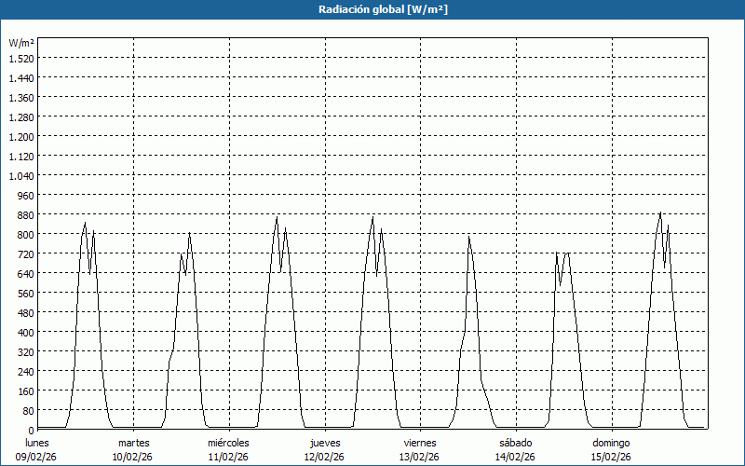Image resolution: width=745 pixels, height=466 pixels.
Task: Click the 'lunes' day label
Action: coord(38,442)
